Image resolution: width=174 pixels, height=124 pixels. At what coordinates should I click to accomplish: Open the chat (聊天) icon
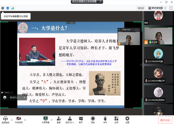(81, 120)
